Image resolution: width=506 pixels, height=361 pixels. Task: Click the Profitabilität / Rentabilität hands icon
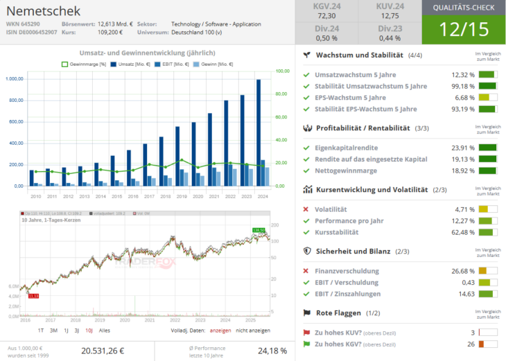[x=306, y=128]
